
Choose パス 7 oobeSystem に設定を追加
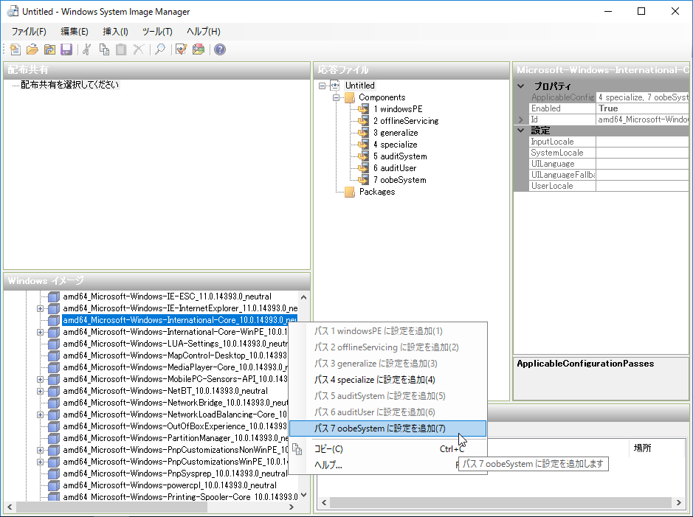pos(387,428)
